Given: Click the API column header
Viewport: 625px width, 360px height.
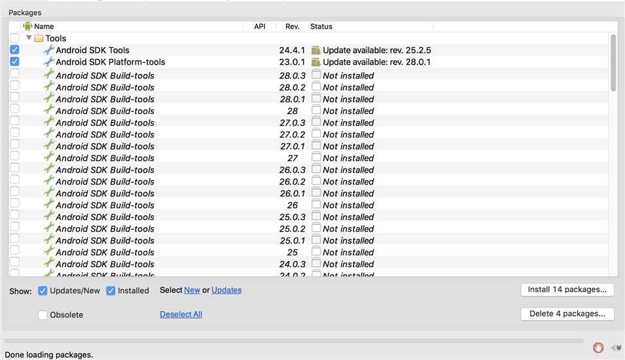Looking at the screenshot, I should pyautogui.click(x=259, y=26).
